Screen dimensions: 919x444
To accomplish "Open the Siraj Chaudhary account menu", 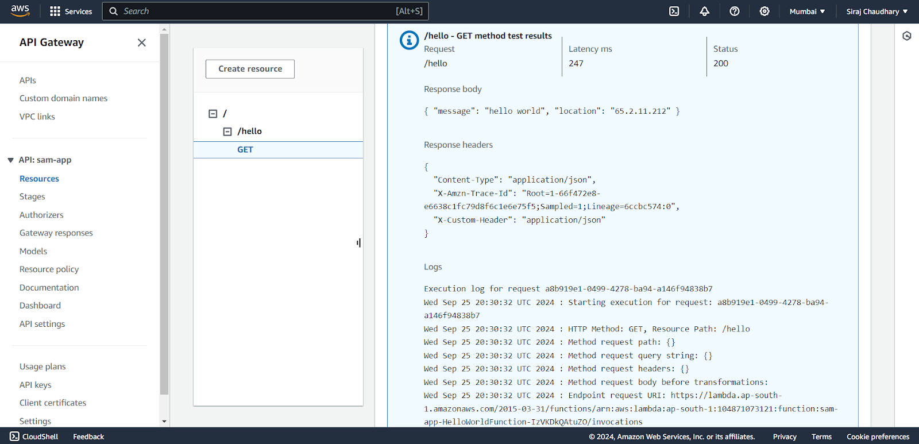I will 877,11.
